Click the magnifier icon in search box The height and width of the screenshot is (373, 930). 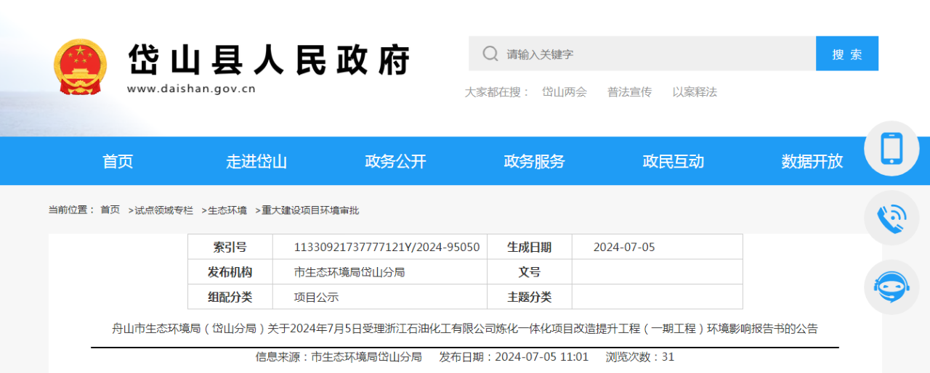click(490, 54)
